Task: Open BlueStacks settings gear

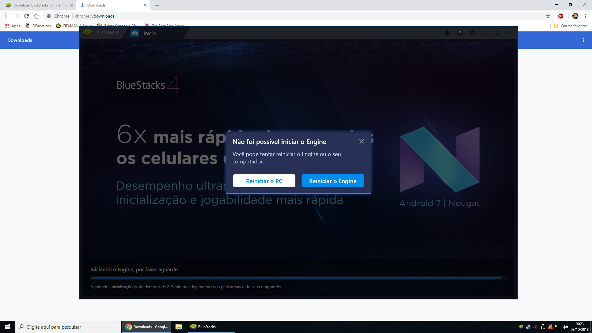Action: point(472,33)
